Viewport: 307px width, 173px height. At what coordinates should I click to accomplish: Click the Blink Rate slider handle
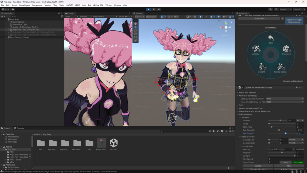point(272,127)
